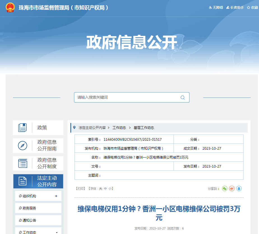Collapse the 工作动态 minus sign
259x234 pixels.
(57, 232)
